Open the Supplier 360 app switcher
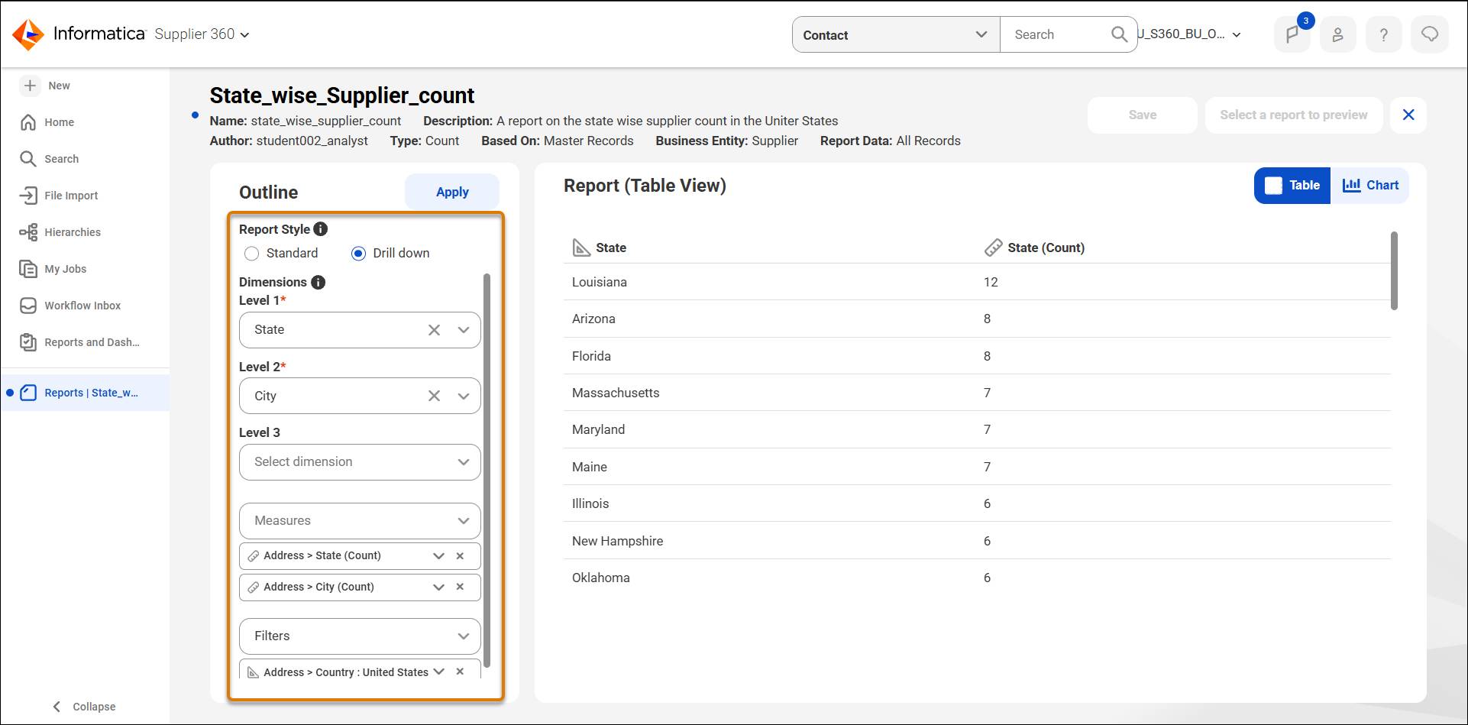This screenshot has width=1468, height=725. pyautogui.click(x=202, y=34)
